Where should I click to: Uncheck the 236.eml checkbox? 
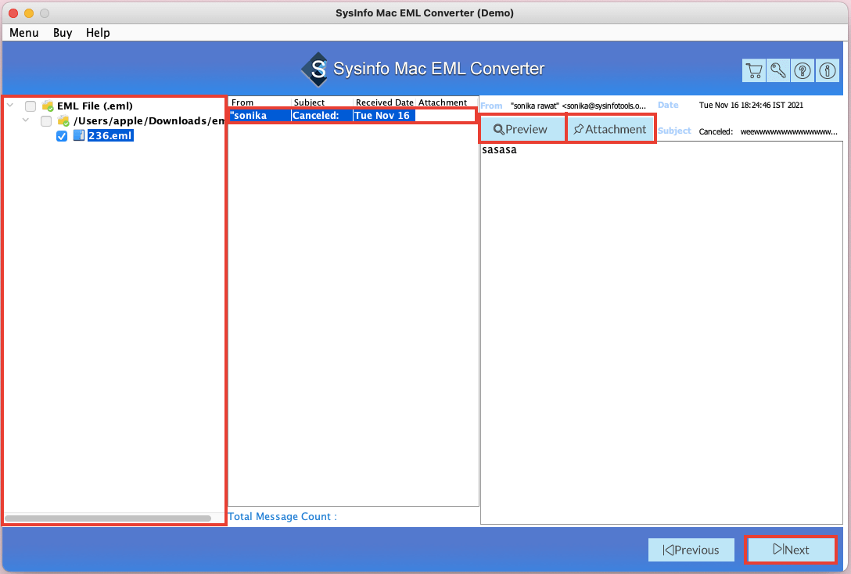tap(62, 135)
